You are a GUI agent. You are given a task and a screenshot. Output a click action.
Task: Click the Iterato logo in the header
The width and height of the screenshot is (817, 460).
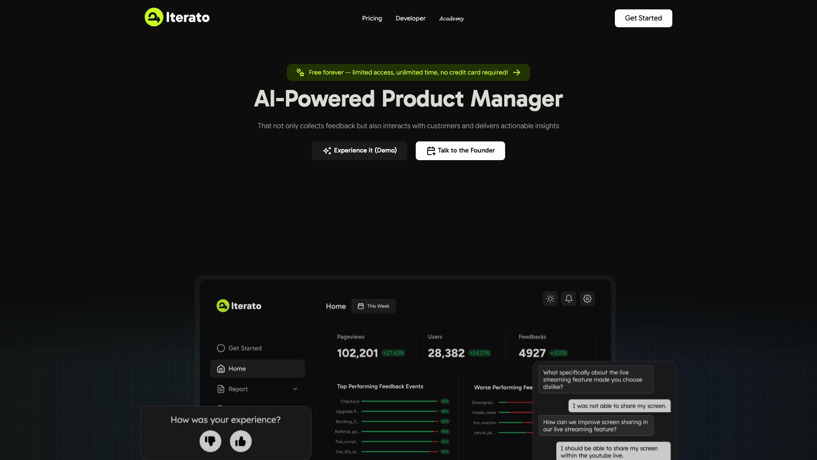177,17
